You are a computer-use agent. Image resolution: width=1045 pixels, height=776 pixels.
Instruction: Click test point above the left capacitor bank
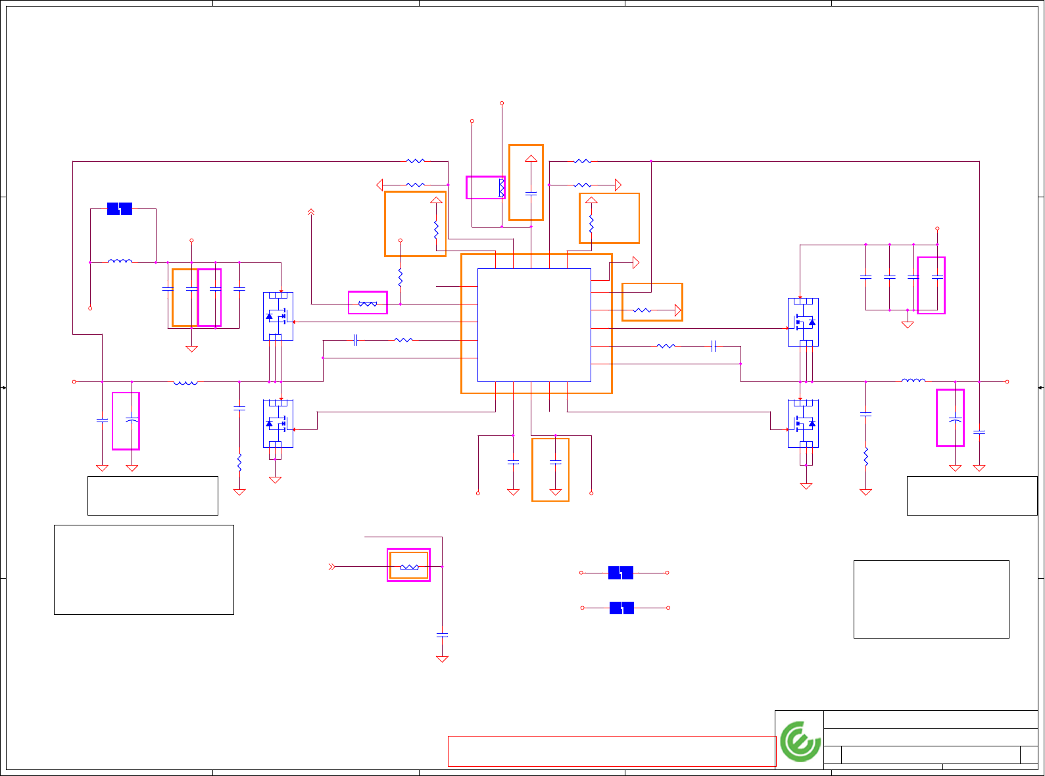[191, 240]
